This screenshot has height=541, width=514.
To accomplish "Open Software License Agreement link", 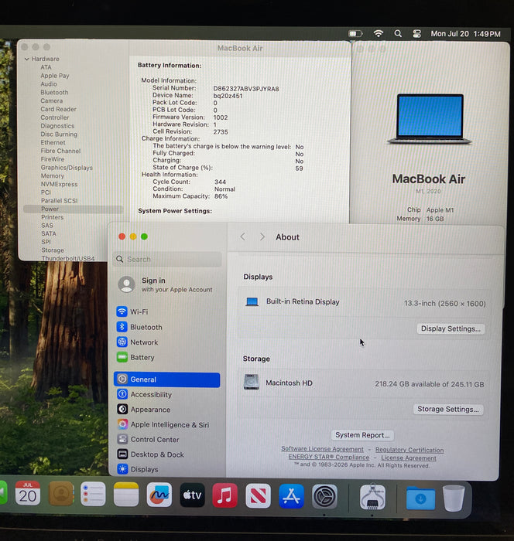I will click(322, 449).
